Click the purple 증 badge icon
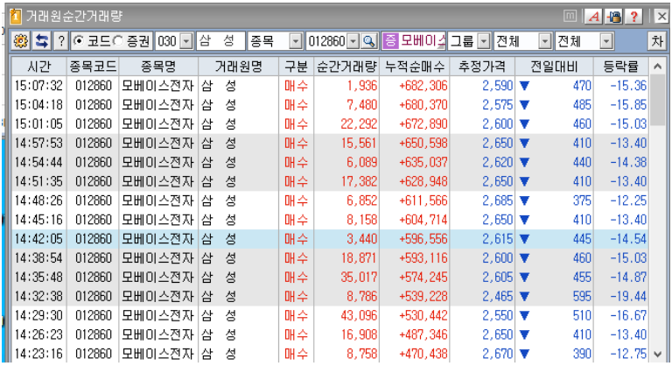This screenshot has height=366, width=672. 389,41
